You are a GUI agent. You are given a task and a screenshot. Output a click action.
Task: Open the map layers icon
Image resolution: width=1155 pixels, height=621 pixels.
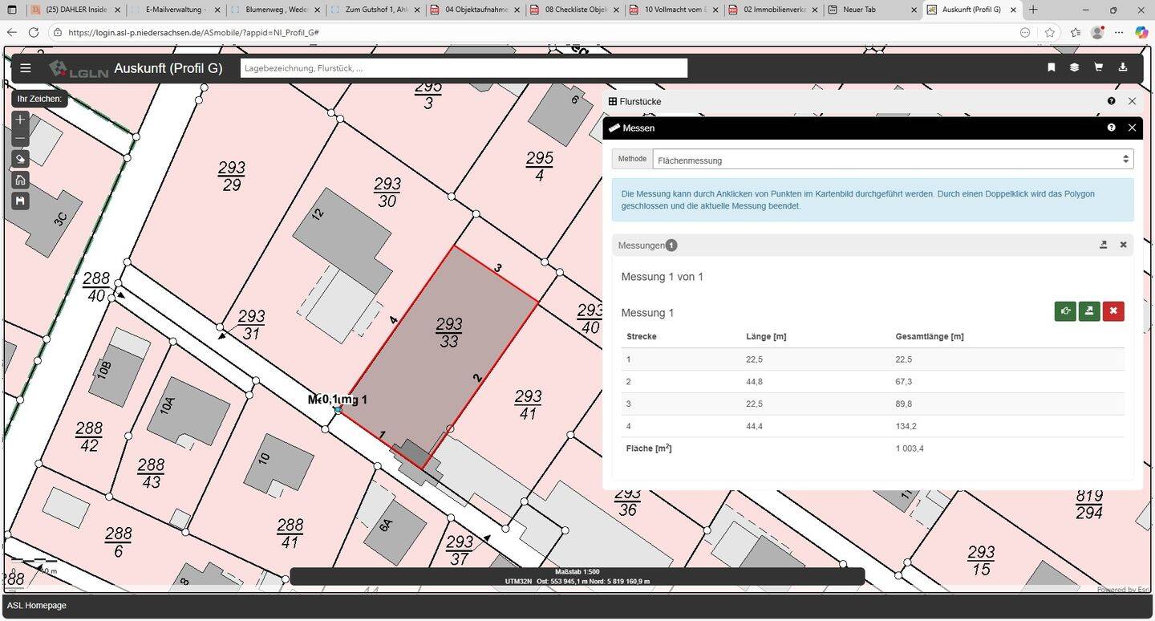1074,67
